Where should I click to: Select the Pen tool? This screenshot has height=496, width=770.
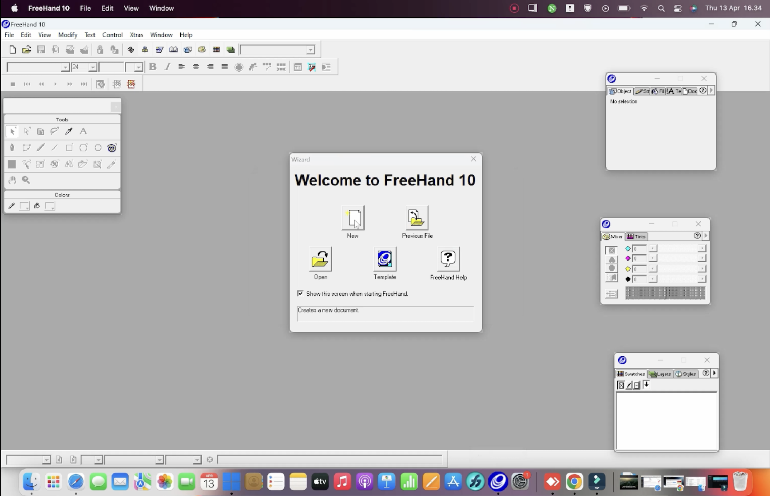(12, 148)
